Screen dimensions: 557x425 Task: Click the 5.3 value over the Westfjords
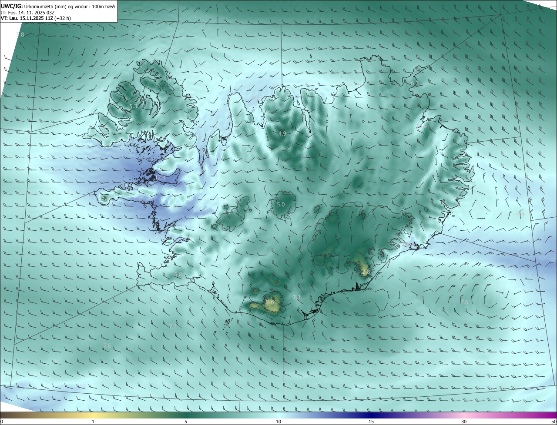pyautogui.click(x=134, y=106)
